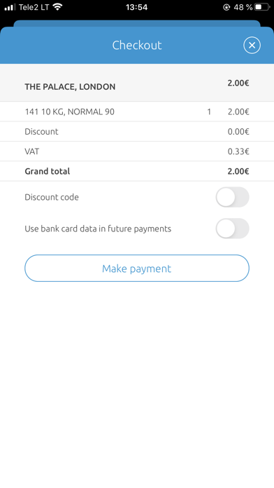Tap the Tele2 LT carrier label
Viewport: 274px width, 488px height.
pos(34,7)
